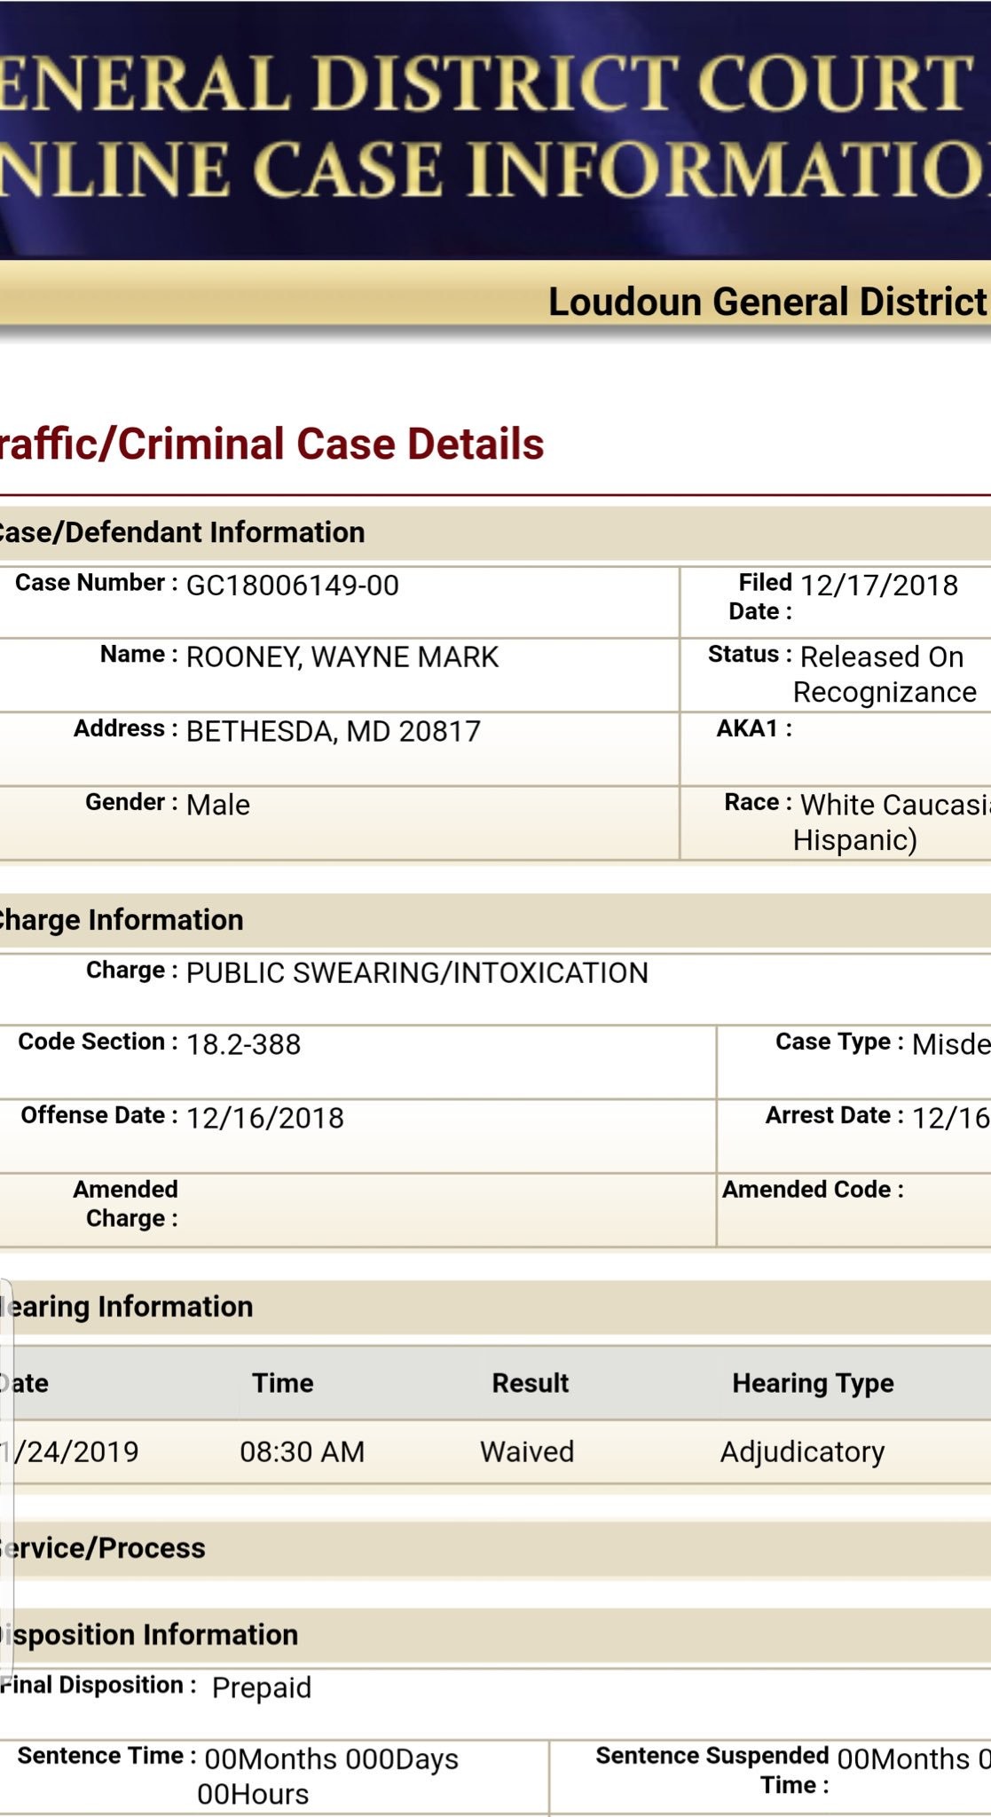This screenshot has width=991, height=1817.
Task: Select the Case/Defendant Information section header
Action: (182, 532)
